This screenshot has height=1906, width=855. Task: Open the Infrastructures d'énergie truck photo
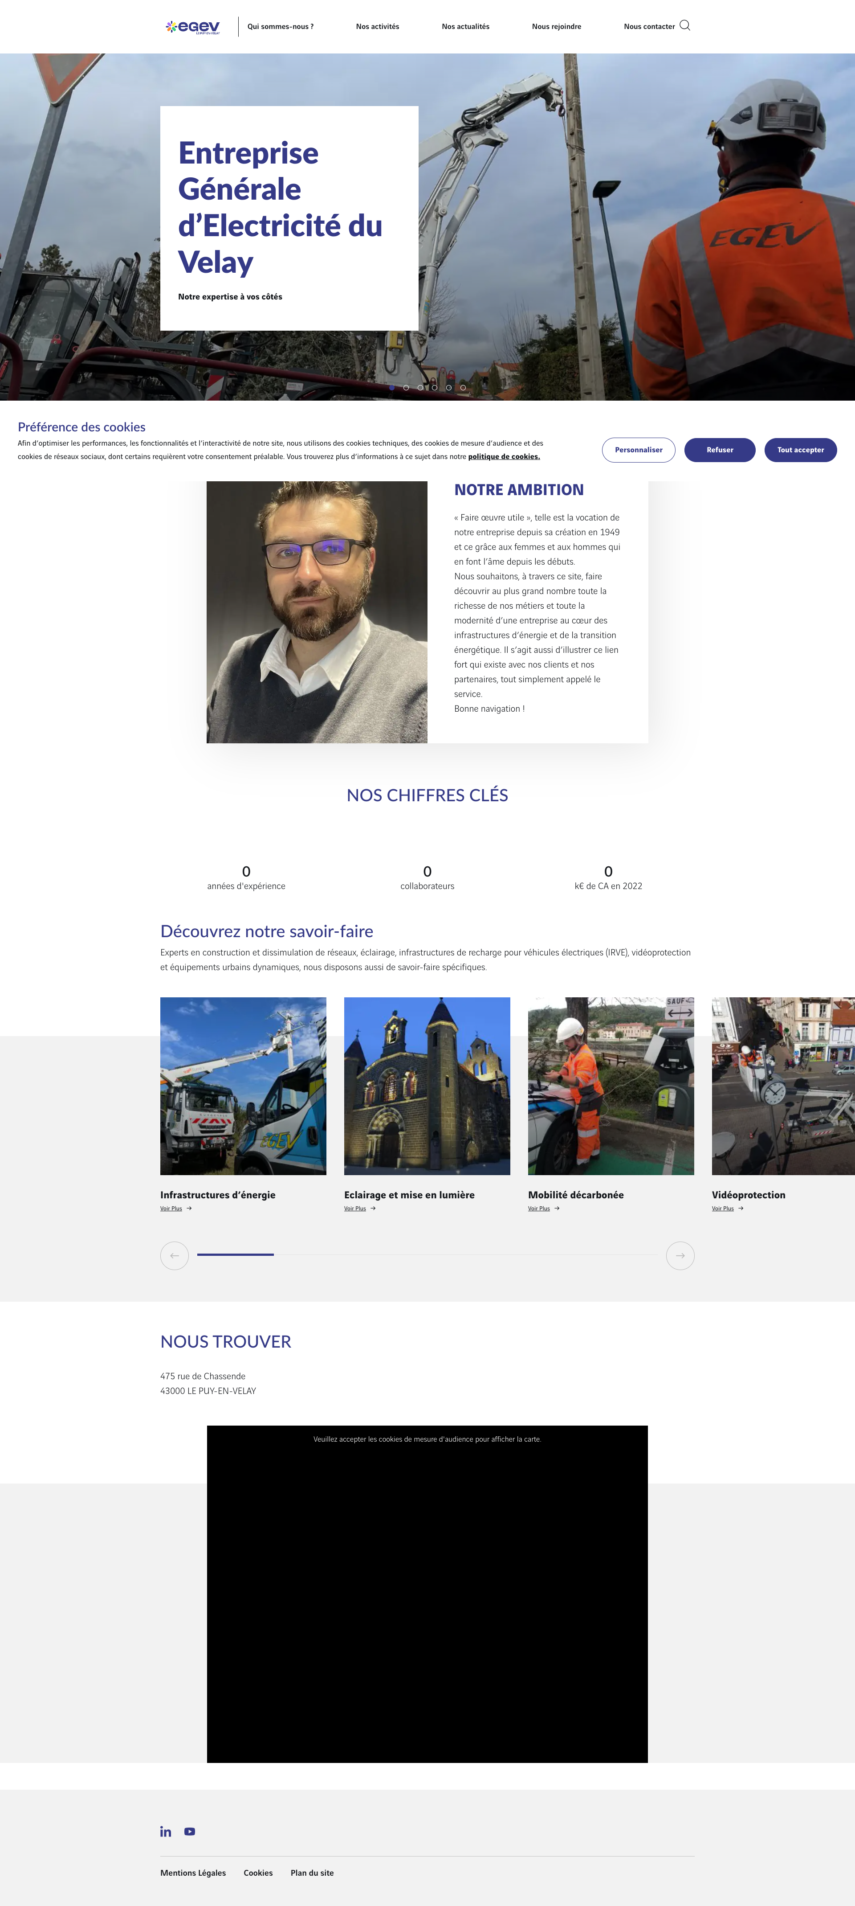coord(243,1086)
